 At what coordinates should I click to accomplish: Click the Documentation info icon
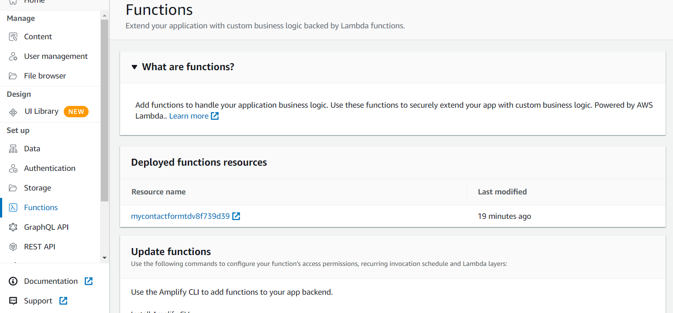(x=13, y=281)
